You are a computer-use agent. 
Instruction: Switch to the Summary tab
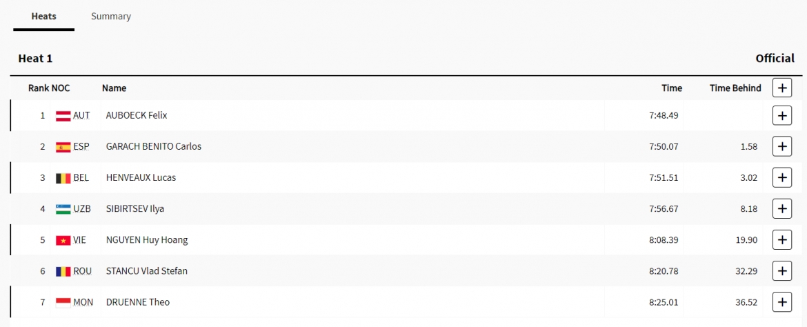pos(111,17)
